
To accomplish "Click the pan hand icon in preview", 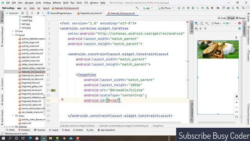I will pos(237,96).
